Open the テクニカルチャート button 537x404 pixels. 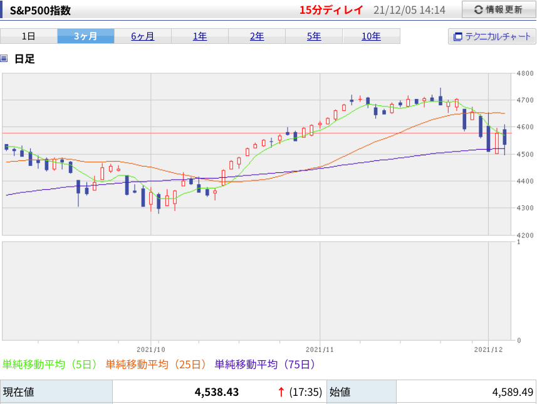(x=492, y=36)
